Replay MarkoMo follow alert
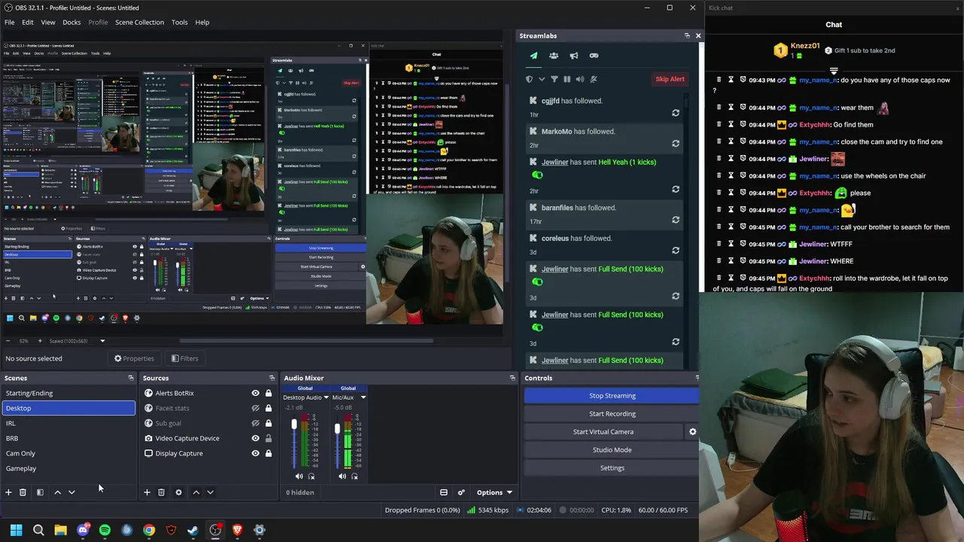Screen dimensions: 964x542 pos(676,143)
